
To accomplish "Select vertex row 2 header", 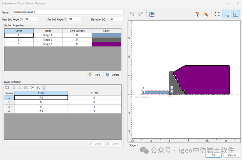I will click(9, 102).
